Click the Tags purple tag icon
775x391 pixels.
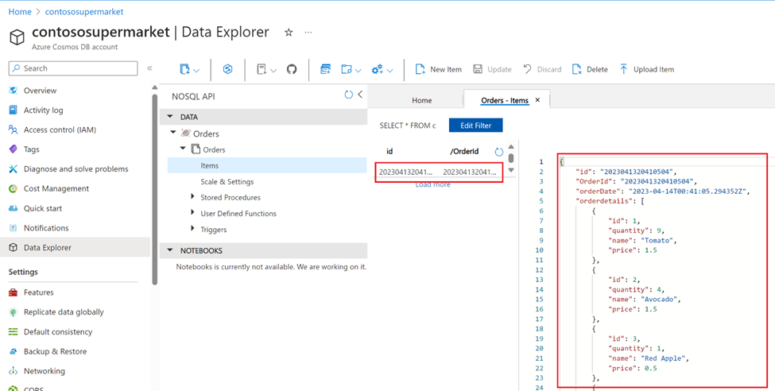coord(14,149)
